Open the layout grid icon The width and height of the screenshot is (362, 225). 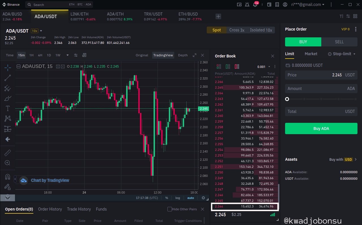coord(355,16)
